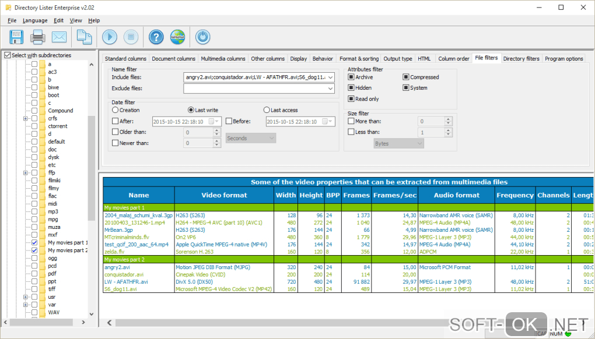Open the Include files dropdown
The image size is (595, 339).
click(330, 76)
